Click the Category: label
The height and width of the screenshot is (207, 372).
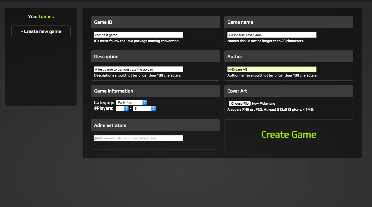pyautogui.click(x=104, y=103)
